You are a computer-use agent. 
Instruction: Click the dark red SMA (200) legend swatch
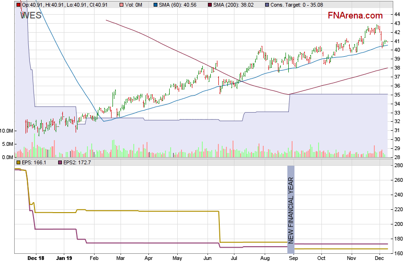[209, 5]
